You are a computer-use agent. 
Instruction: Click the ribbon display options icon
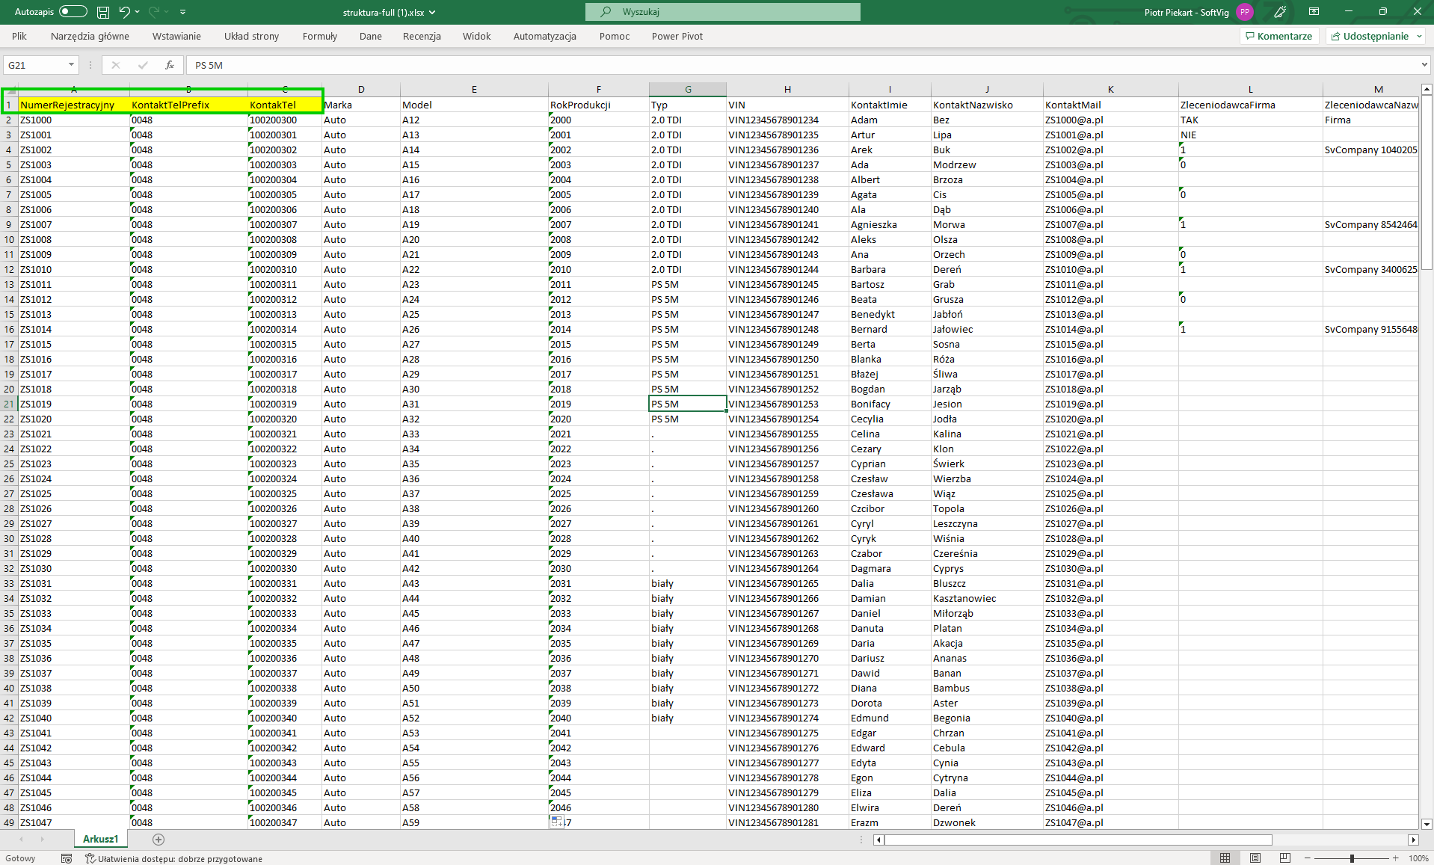point(1314,12)
